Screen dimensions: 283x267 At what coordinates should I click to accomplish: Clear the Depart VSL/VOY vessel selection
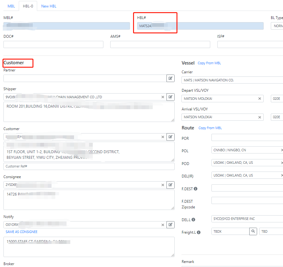point(259,99)
